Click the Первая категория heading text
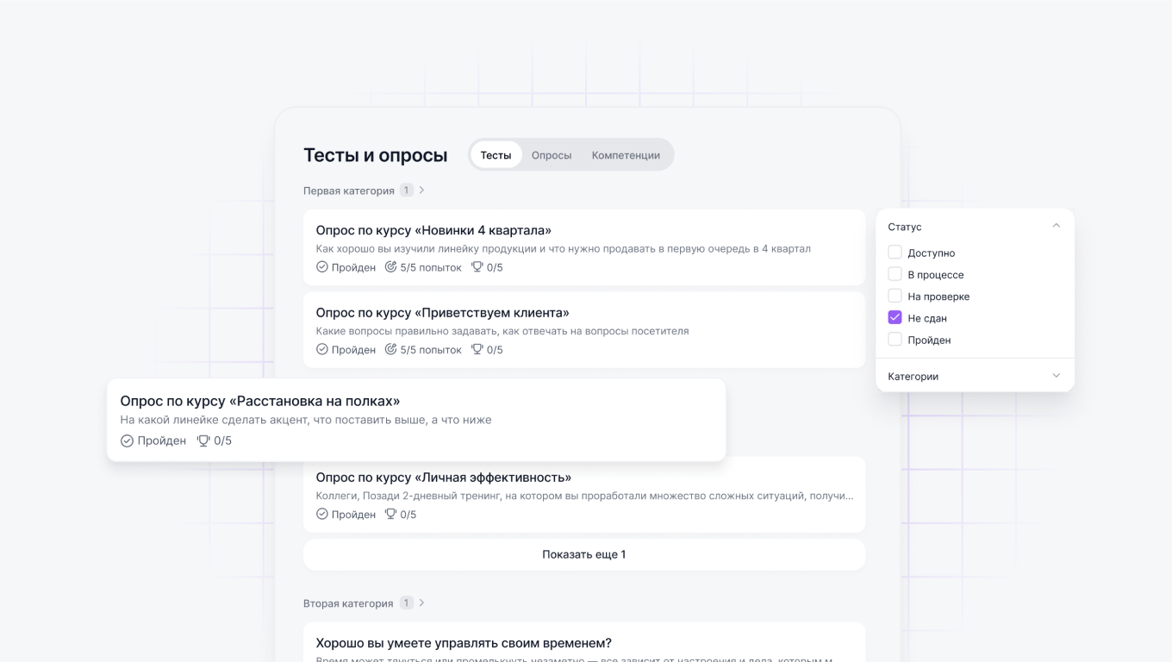Screen dimensions: 1172x662 click(x=349, y=190)
